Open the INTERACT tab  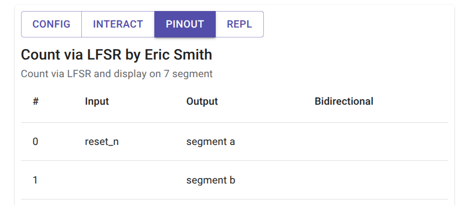point(118,24)
